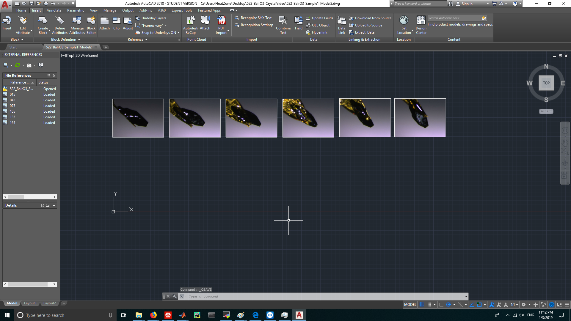Toggle annotation objects visibility
Viewport: 571px width, 321px height.
point(492,305)
